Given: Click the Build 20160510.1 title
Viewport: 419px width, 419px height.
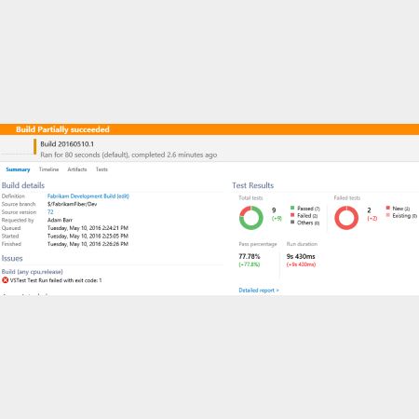Looking at the screenshot, I should [x=67, y=144].
